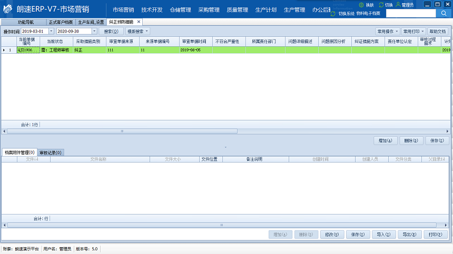Click the 换肤 skin change icon
Screen dimensions: 453x254
[362, 5]
